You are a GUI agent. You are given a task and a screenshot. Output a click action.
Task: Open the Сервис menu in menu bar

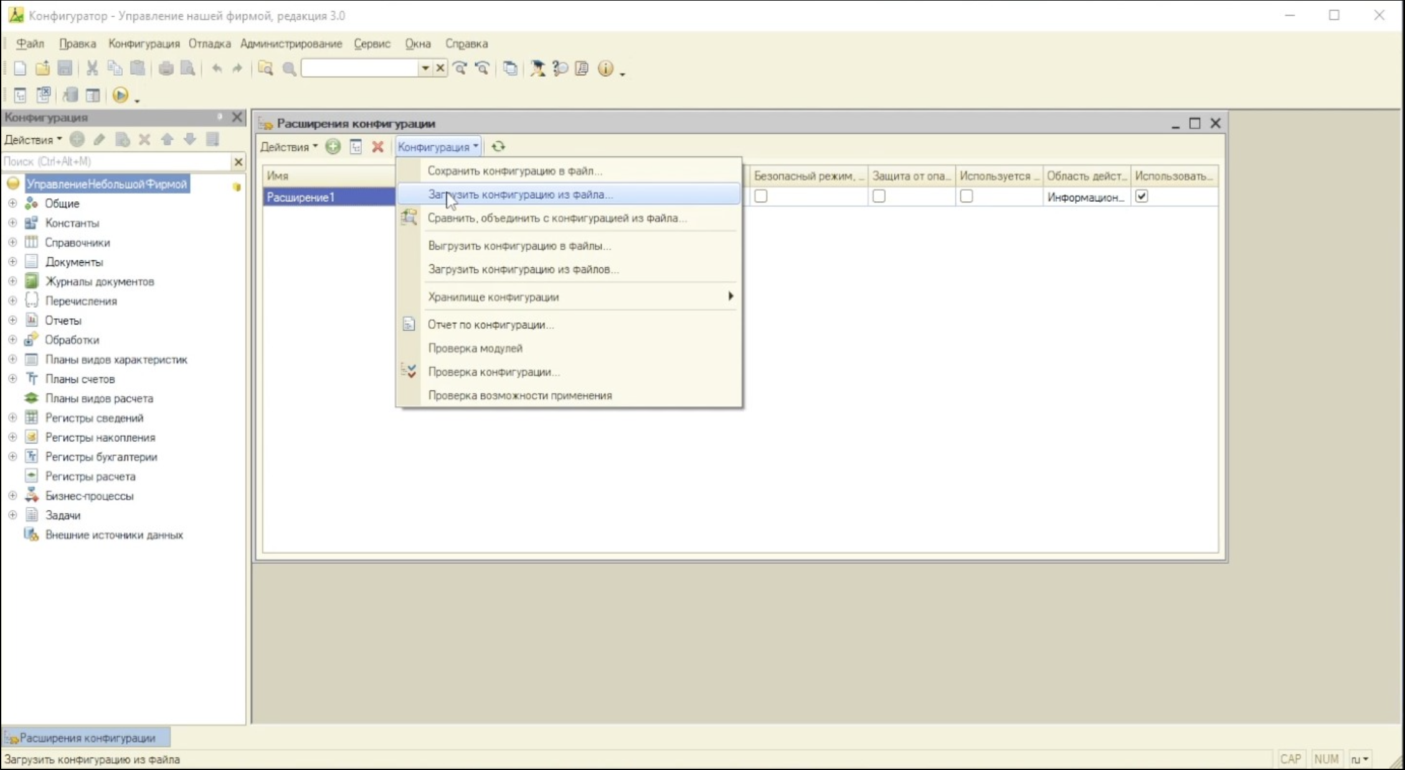(x=372, y=44)
